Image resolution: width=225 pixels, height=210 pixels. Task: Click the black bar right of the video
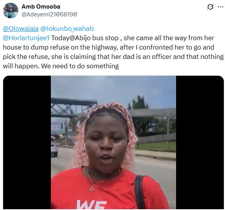tap(200, 142)
